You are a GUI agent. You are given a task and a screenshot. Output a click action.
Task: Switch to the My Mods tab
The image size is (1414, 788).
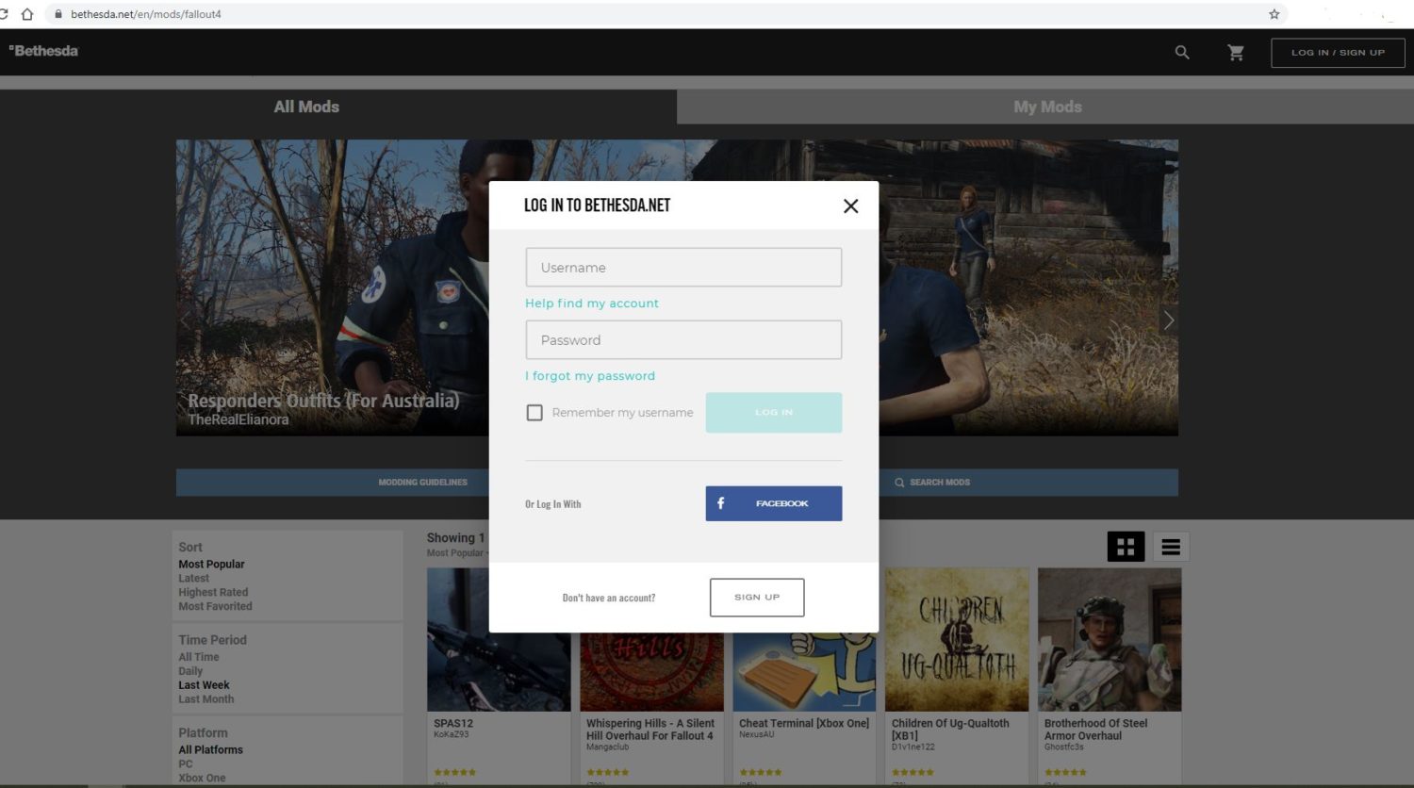click(1047, 107)
